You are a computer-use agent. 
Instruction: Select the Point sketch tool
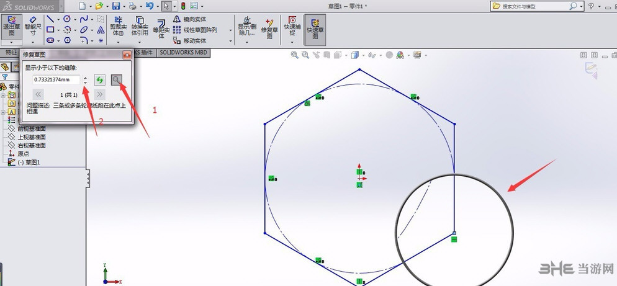101,40
